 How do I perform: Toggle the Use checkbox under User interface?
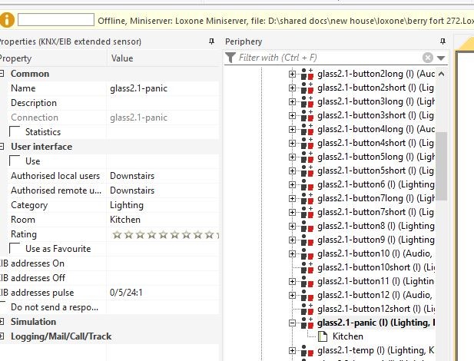pos(15,161)
